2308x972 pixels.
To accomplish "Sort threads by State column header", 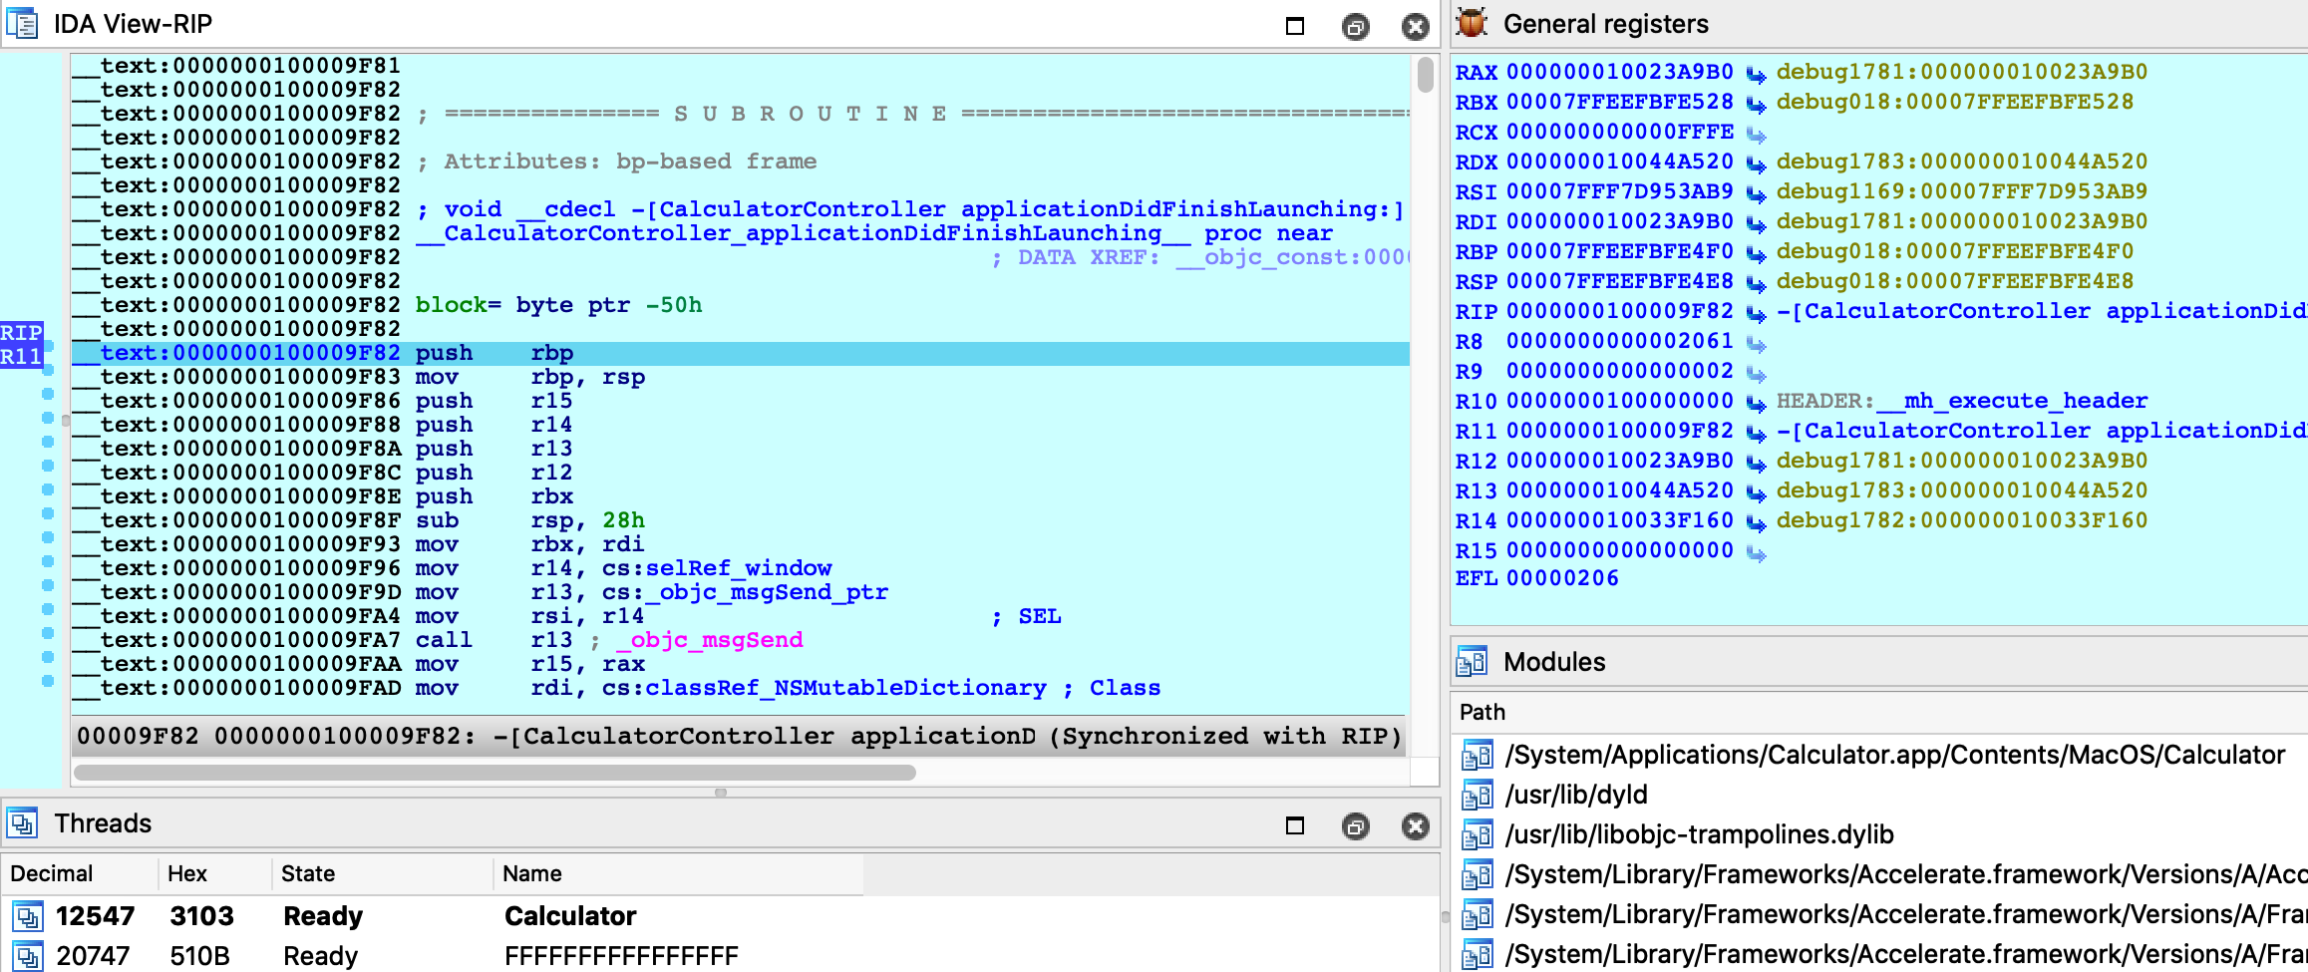I will 308,874.
